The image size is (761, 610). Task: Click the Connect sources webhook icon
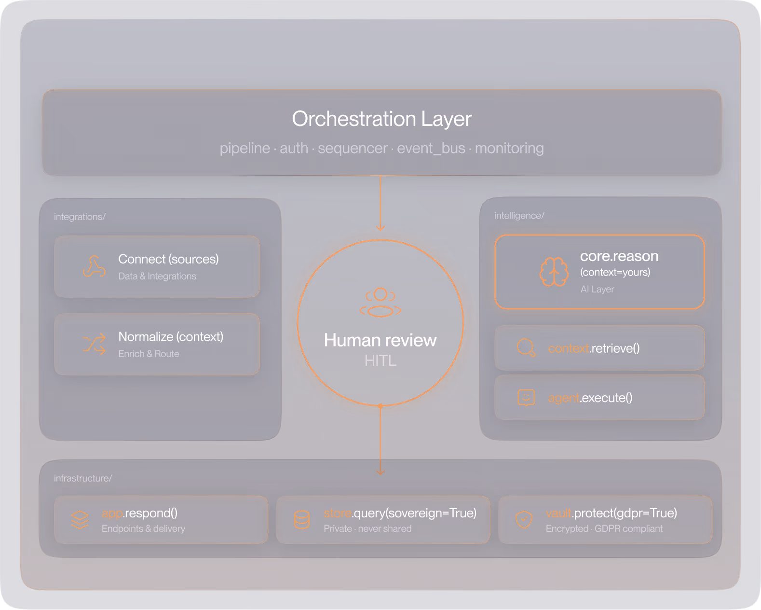(x=94, y=266)
